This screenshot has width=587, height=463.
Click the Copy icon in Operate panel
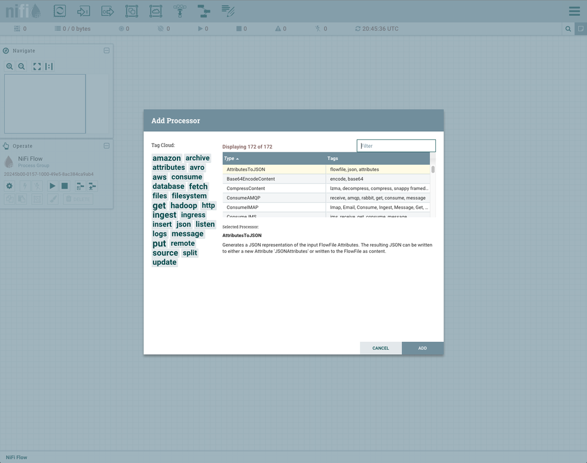point(9,199)
